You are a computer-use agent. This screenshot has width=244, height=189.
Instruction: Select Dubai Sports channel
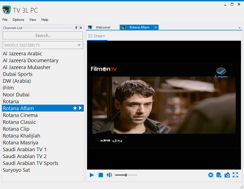[x=43, y=74]
